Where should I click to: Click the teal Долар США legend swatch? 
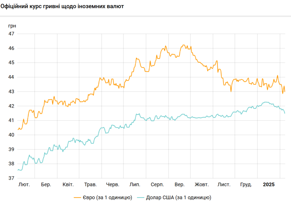(x=141, y=198)
